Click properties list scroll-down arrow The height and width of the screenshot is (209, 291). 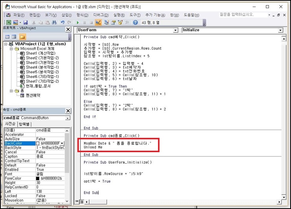pyautogui.click(x=67, y=201)
